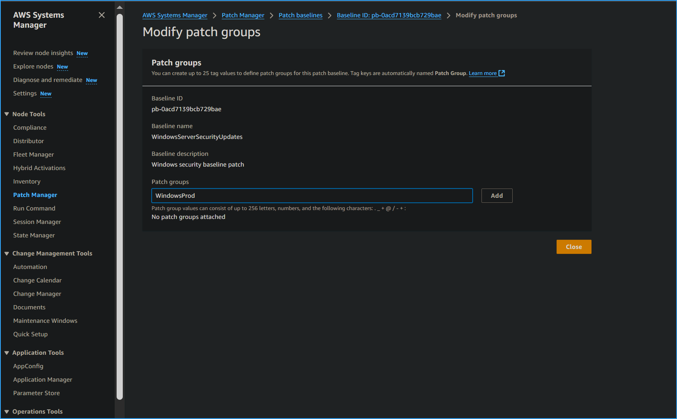
Task: Open Learn more via external link icon
Action: tap(501, 73)
